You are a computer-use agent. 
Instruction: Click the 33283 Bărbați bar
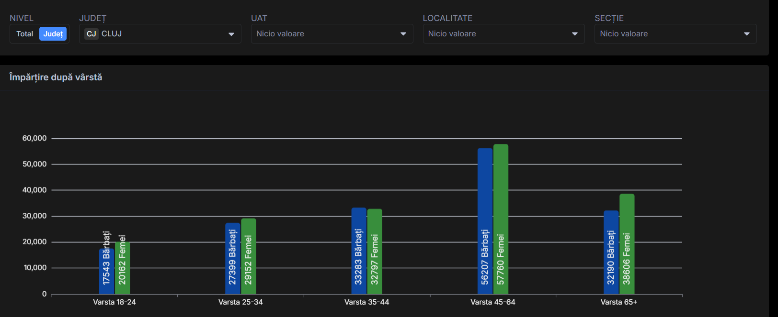(359, 251)
